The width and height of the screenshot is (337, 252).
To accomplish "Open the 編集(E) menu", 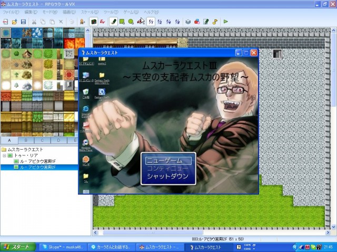I will 31,12.
